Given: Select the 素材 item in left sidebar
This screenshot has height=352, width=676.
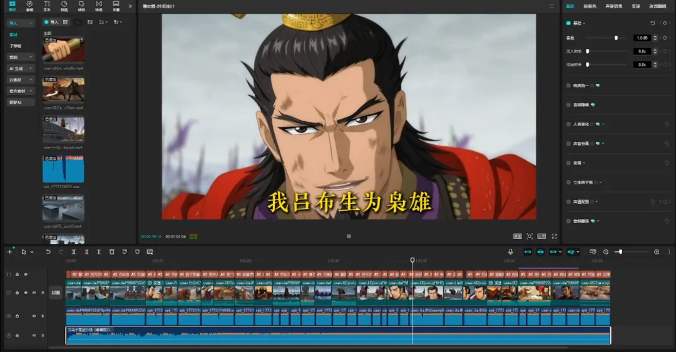Looking at the screenshot, I should tap(14, 34).
